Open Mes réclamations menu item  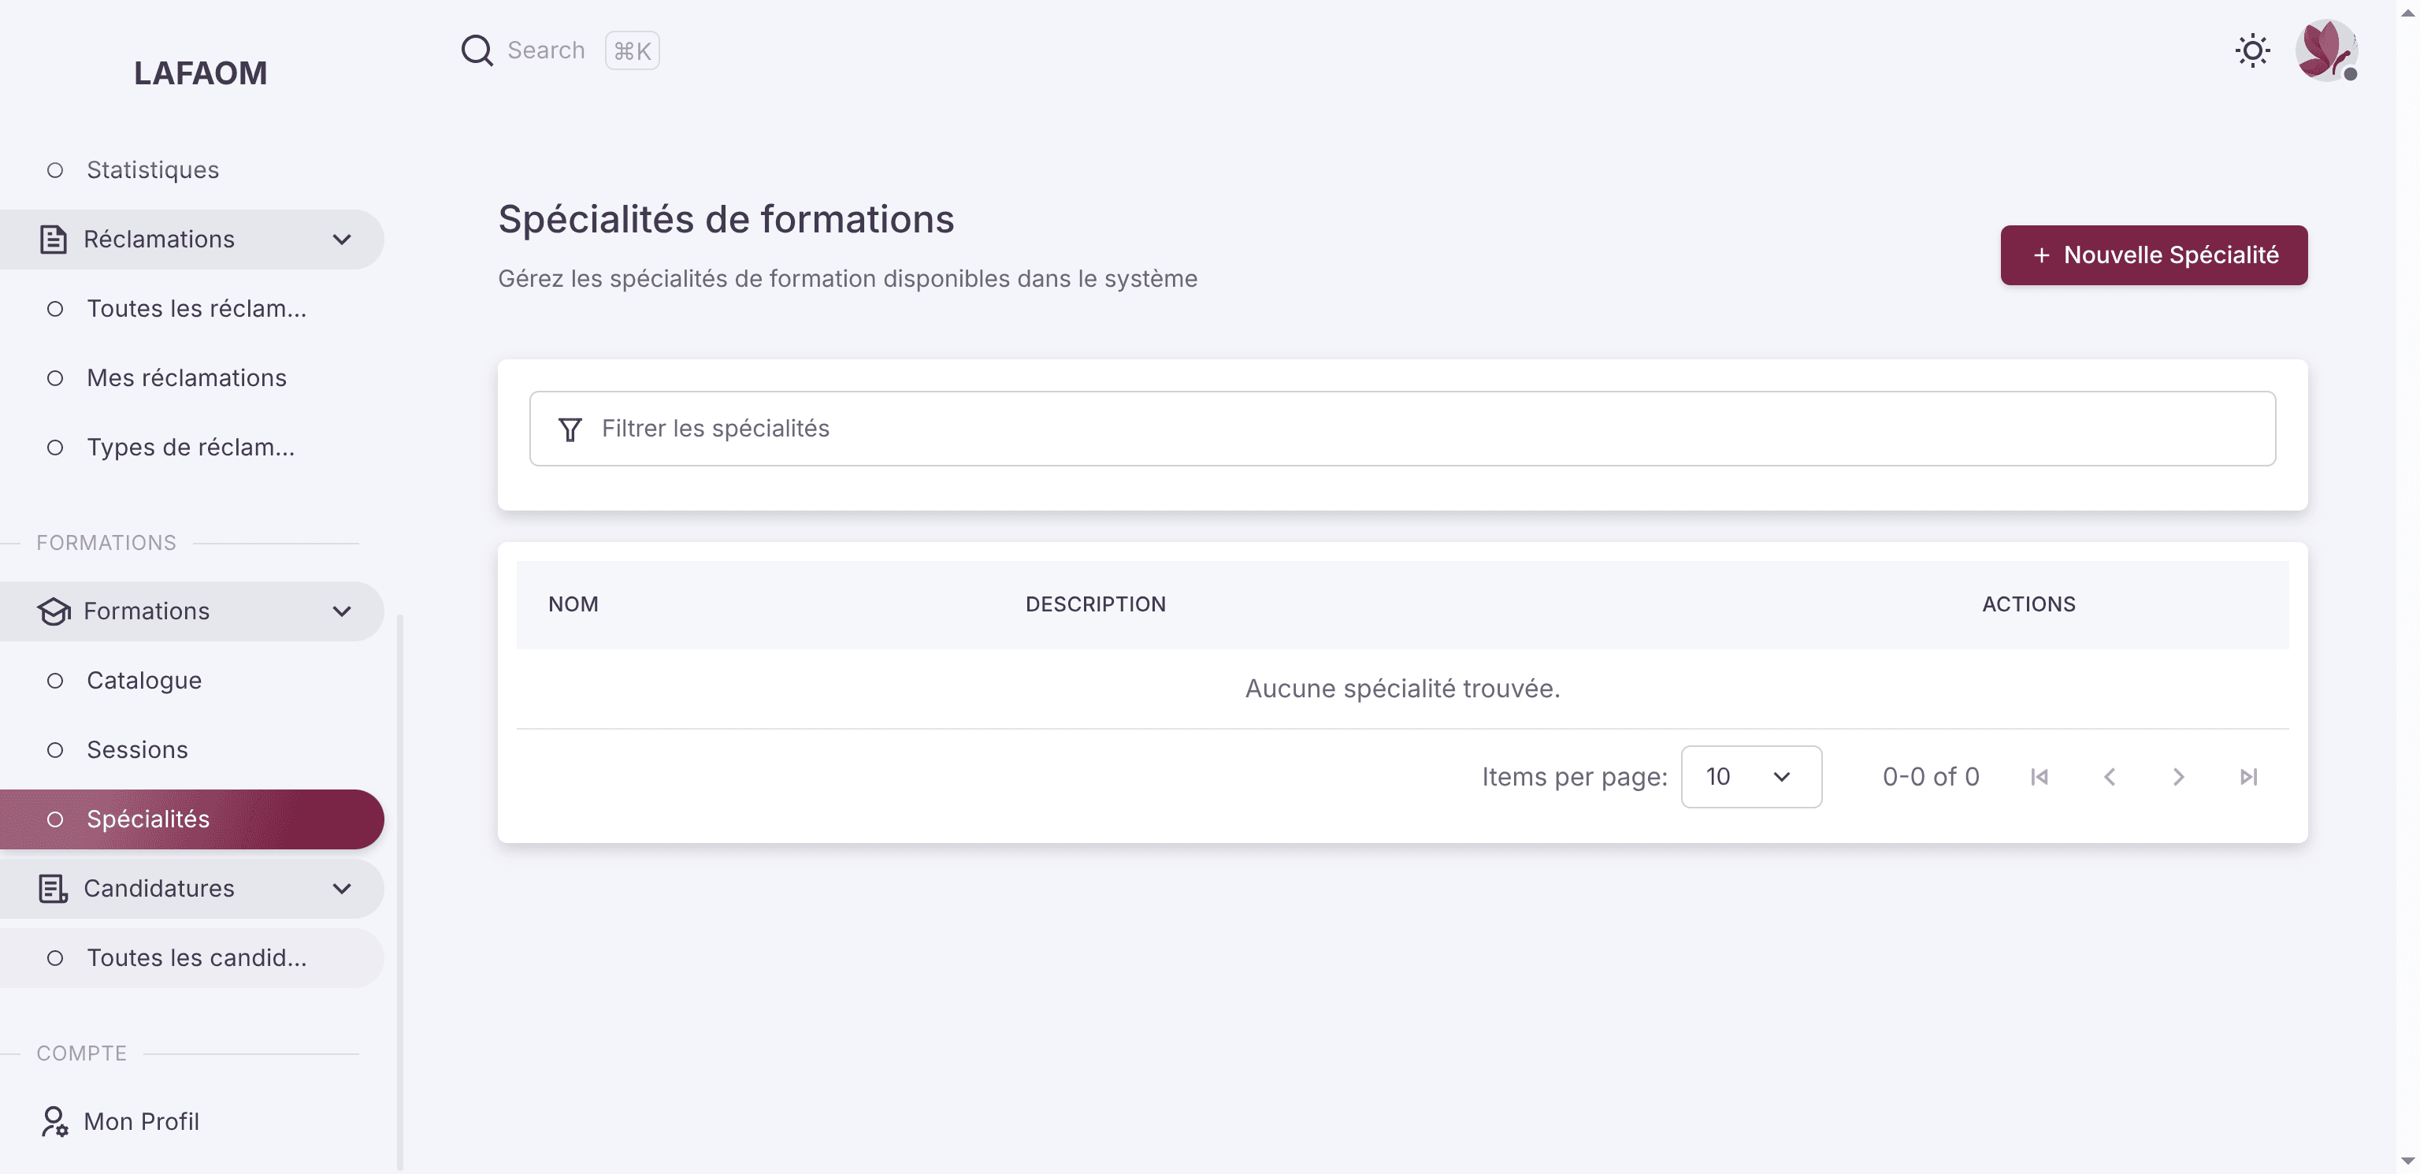(191, 378)
